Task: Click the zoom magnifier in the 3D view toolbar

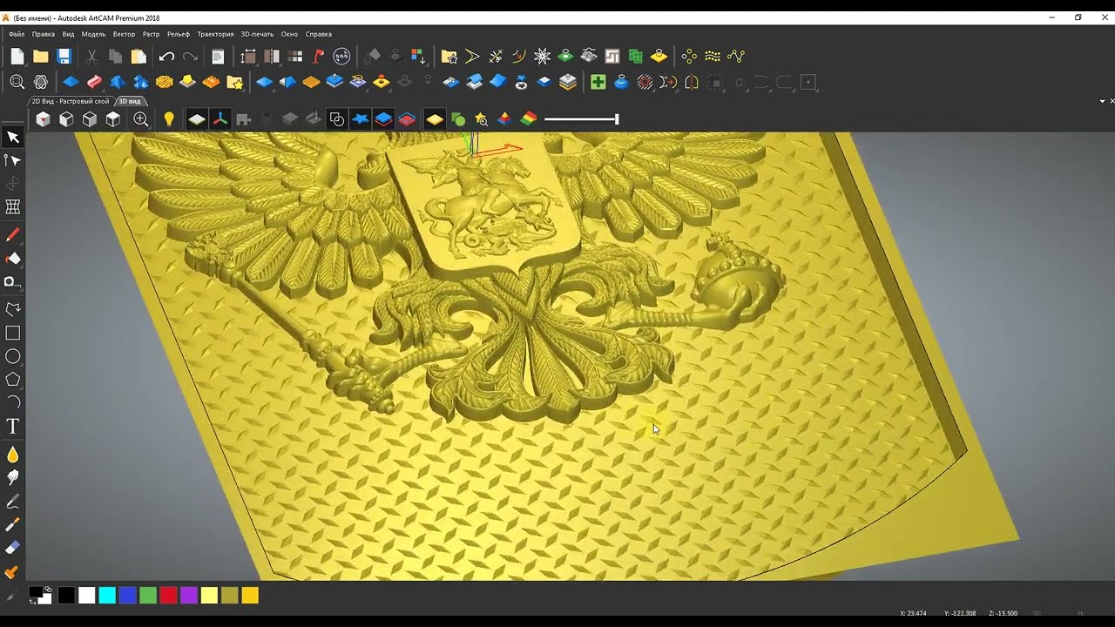Action: (x=140, y=119)
